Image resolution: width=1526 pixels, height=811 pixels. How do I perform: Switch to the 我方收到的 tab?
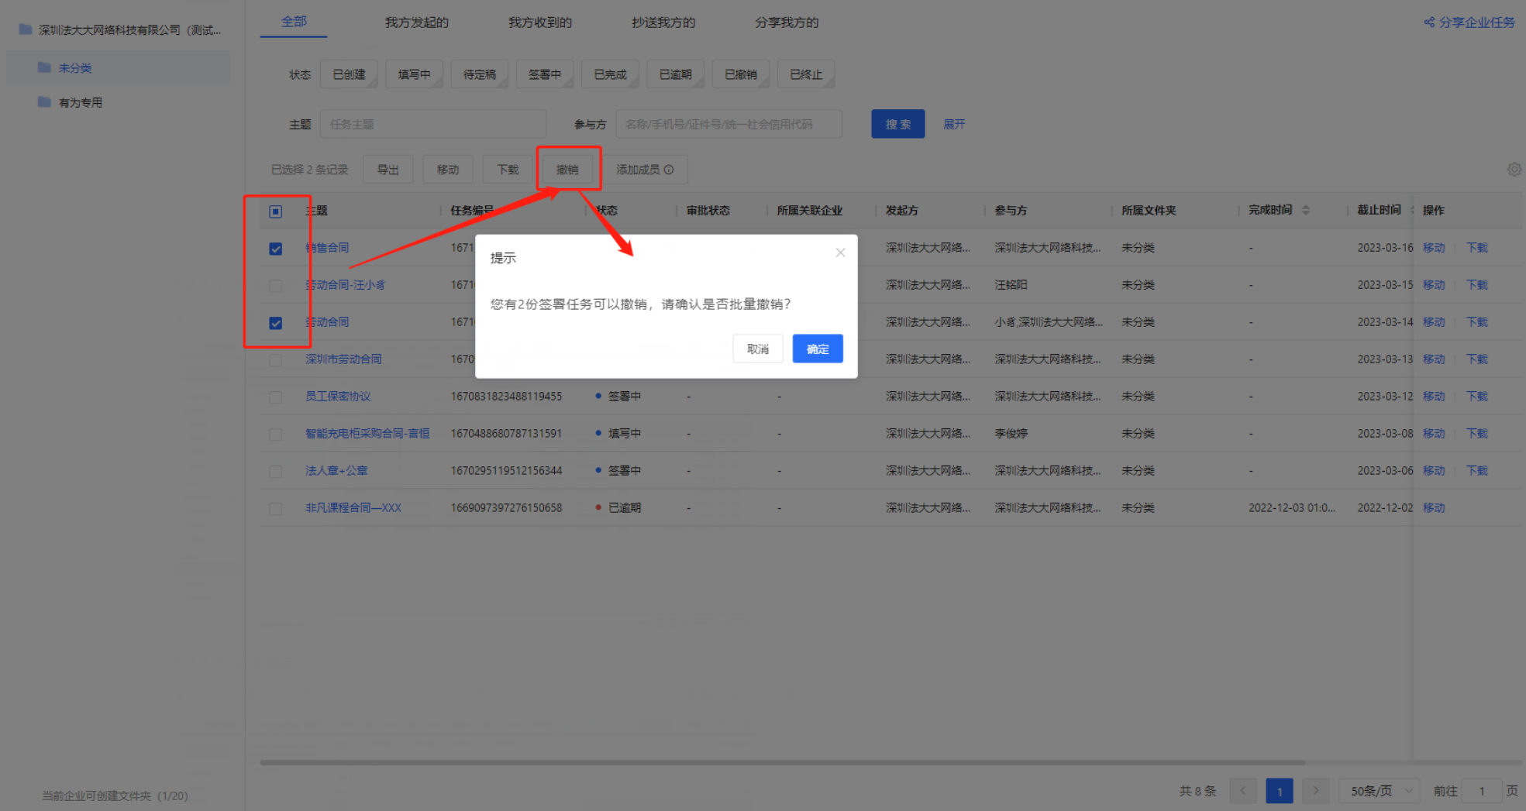pyautogui.click(x=540, y=22)
